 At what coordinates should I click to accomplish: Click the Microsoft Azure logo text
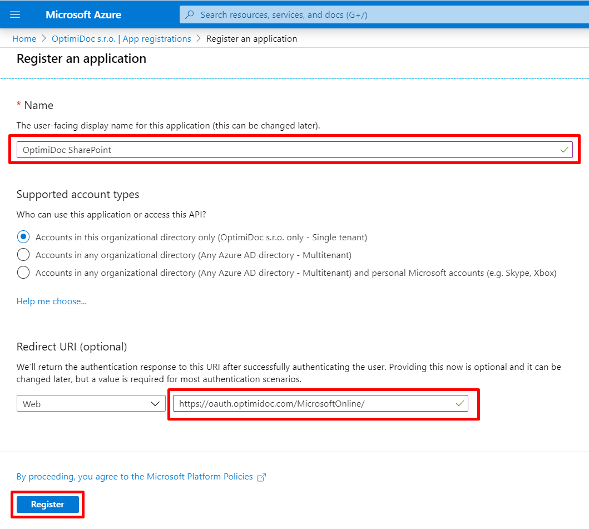[83, 14]
